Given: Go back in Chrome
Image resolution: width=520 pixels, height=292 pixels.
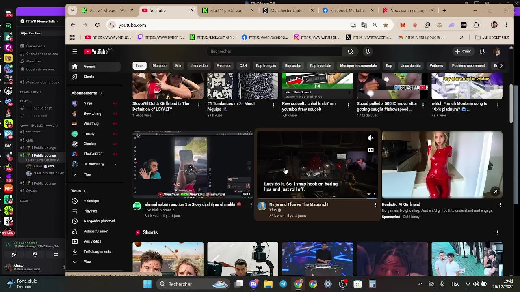Looking at the screenshot, I should (73, 25).
